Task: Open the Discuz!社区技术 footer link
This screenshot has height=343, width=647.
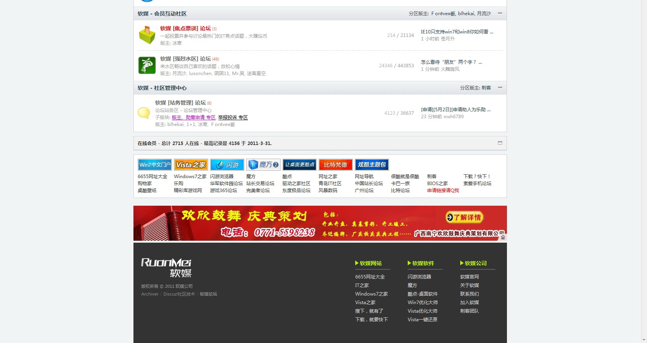Action: (x=179, y=294)
